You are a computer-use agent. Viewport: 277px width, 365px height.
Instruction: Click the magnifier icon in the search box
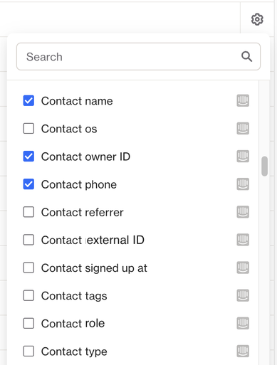click(x=246, y=57)
